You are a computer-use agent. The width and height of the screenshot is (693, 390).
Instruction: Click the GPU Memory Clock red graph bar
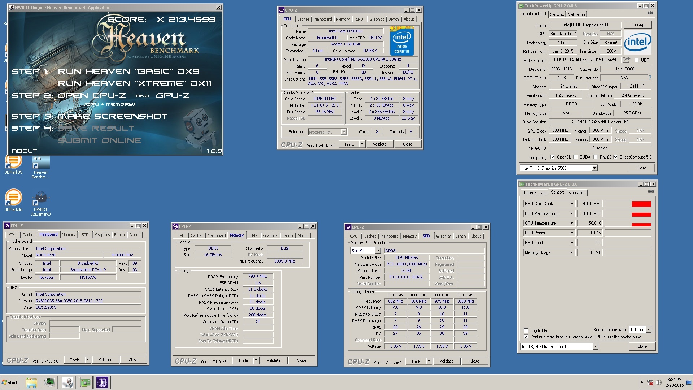(x=641, y=214)
